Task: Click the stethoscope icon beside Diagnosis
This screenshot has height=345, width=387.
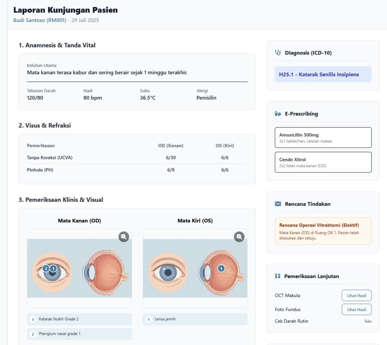Action: pyautogui.click(x=278, y=53)
